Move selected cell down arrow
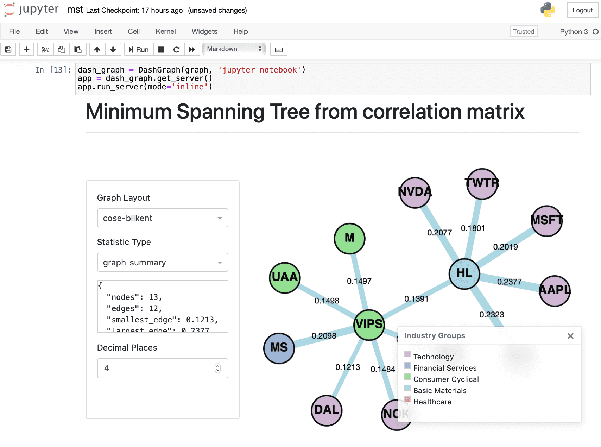Screen dimensions: 601x447 pos(113,50)
